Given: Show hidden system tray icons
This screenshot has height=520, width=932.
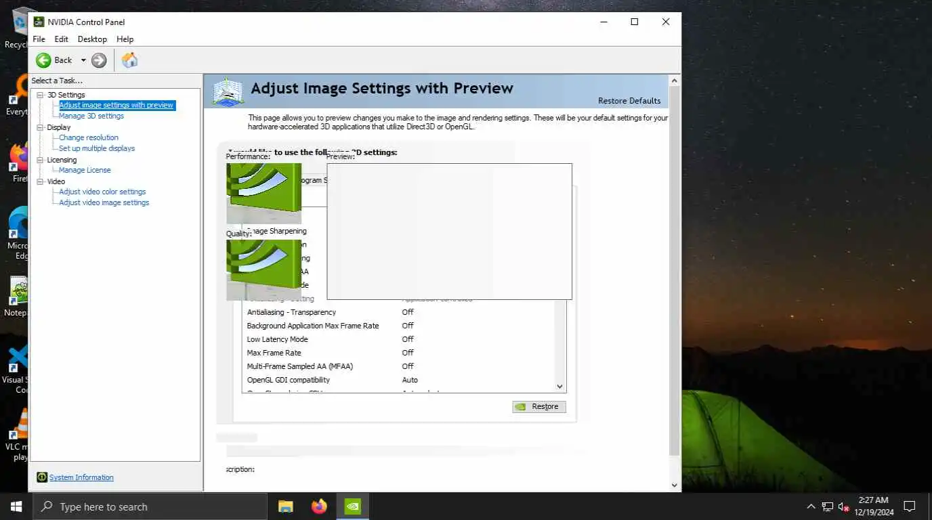Looking at the screenshot, I should 811,506.
